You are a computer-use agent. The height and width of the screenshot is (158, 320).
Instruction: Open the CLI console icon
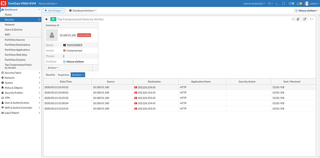(x=277, y=3)
